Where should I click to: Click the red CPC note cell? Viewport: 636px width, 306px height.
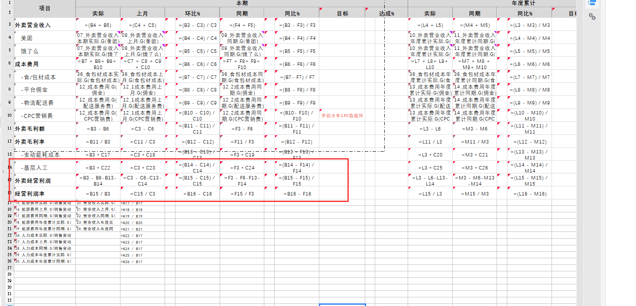click(342, 116)
